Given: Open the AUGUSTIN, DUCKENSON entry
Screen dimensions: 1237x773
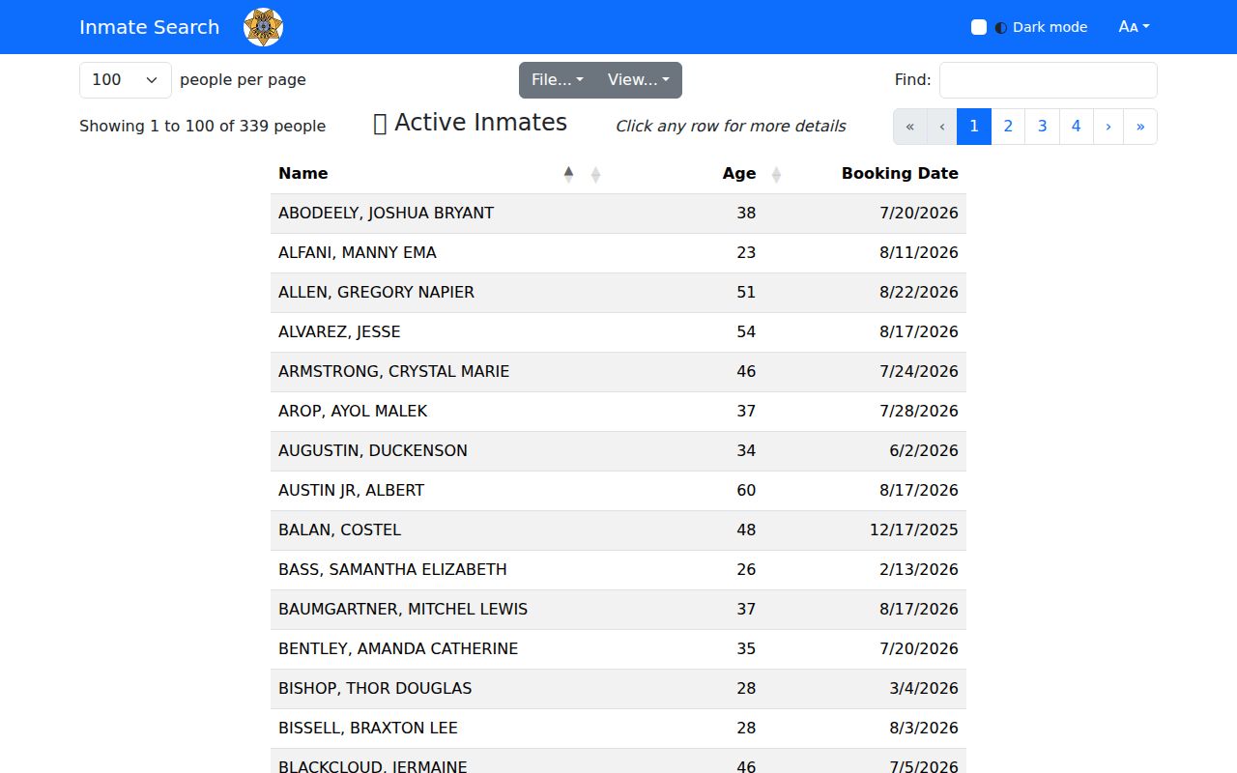Looking at the screenshot, I should click(618, 451).
